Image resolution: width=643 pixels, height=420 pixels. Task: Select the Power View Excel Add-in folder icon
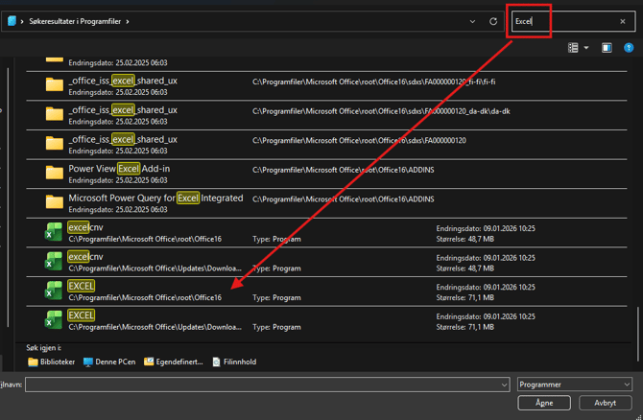click(55, 174)
